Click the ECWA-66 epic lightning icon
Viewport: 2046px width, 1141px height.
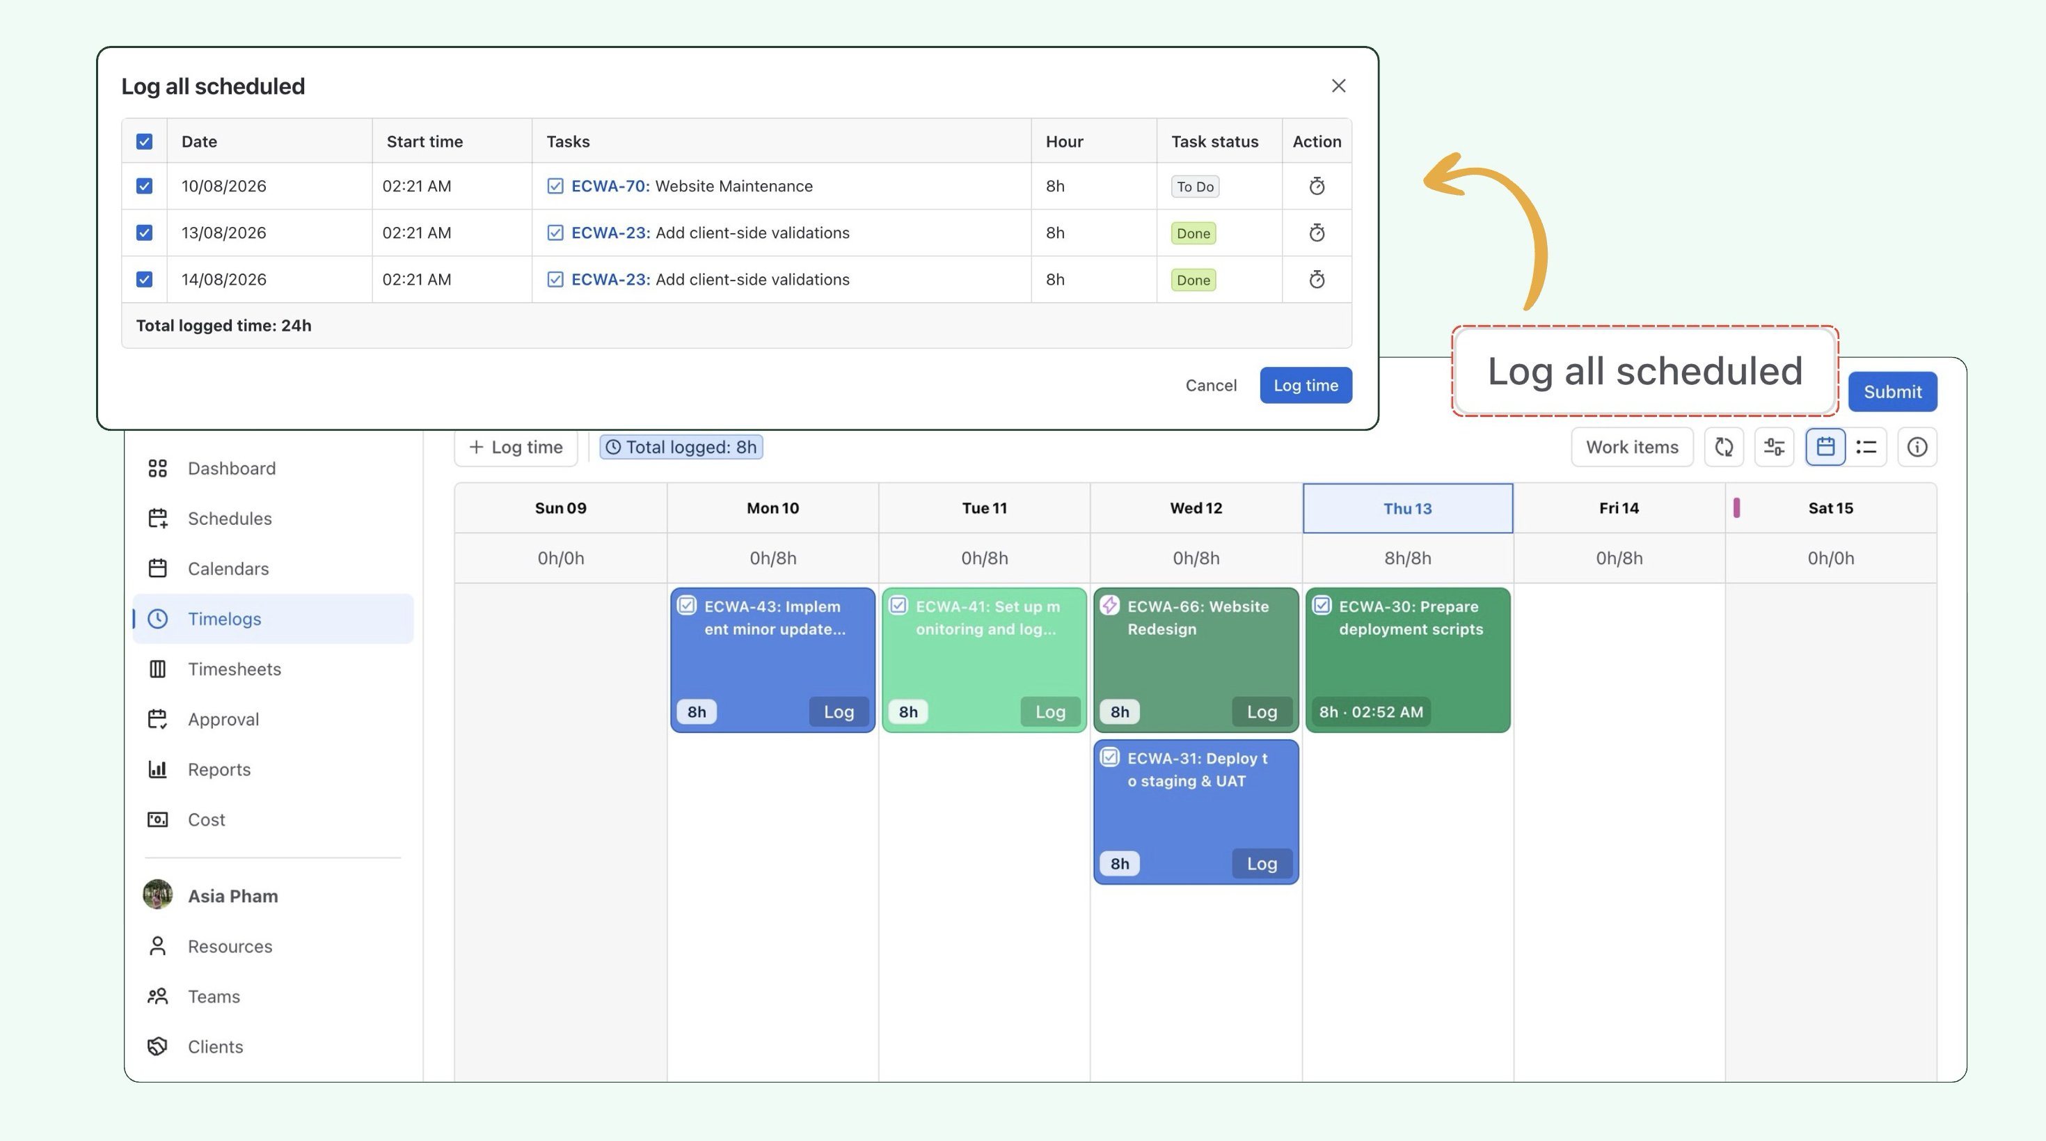[1109, 606]
